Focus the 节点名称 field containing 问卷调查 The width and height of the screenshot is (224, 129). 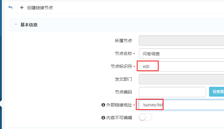(x=181, y=53)
